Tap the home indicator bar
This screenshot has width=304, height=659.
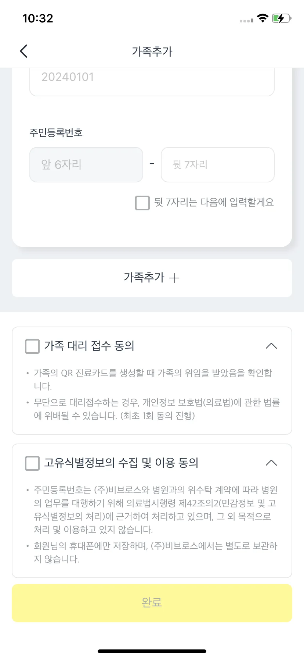152,651
